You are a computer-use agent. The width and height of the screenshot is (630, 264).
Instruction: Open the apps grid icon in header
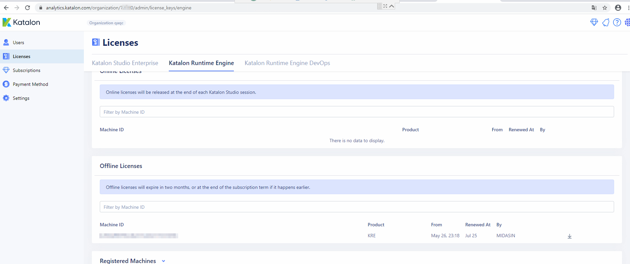coord(627,23)
